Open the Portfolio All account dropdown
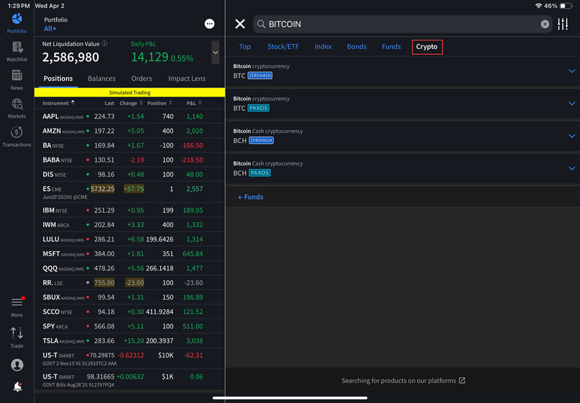The image size is (580, 403). [50, 28]
